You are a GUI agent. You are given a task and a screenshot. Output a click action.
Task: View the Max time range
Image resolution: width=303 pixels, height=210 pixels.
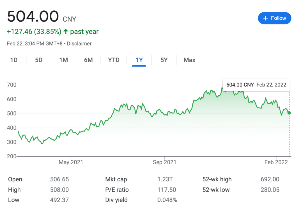189,60
